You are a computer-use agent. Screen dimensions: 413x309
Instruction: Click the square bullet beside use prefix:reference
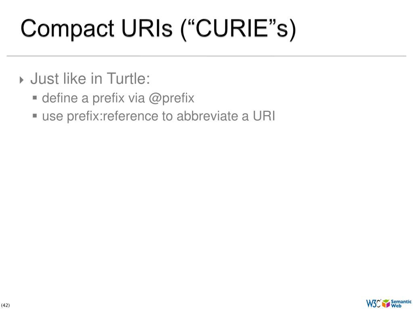[x=35, y=115]
